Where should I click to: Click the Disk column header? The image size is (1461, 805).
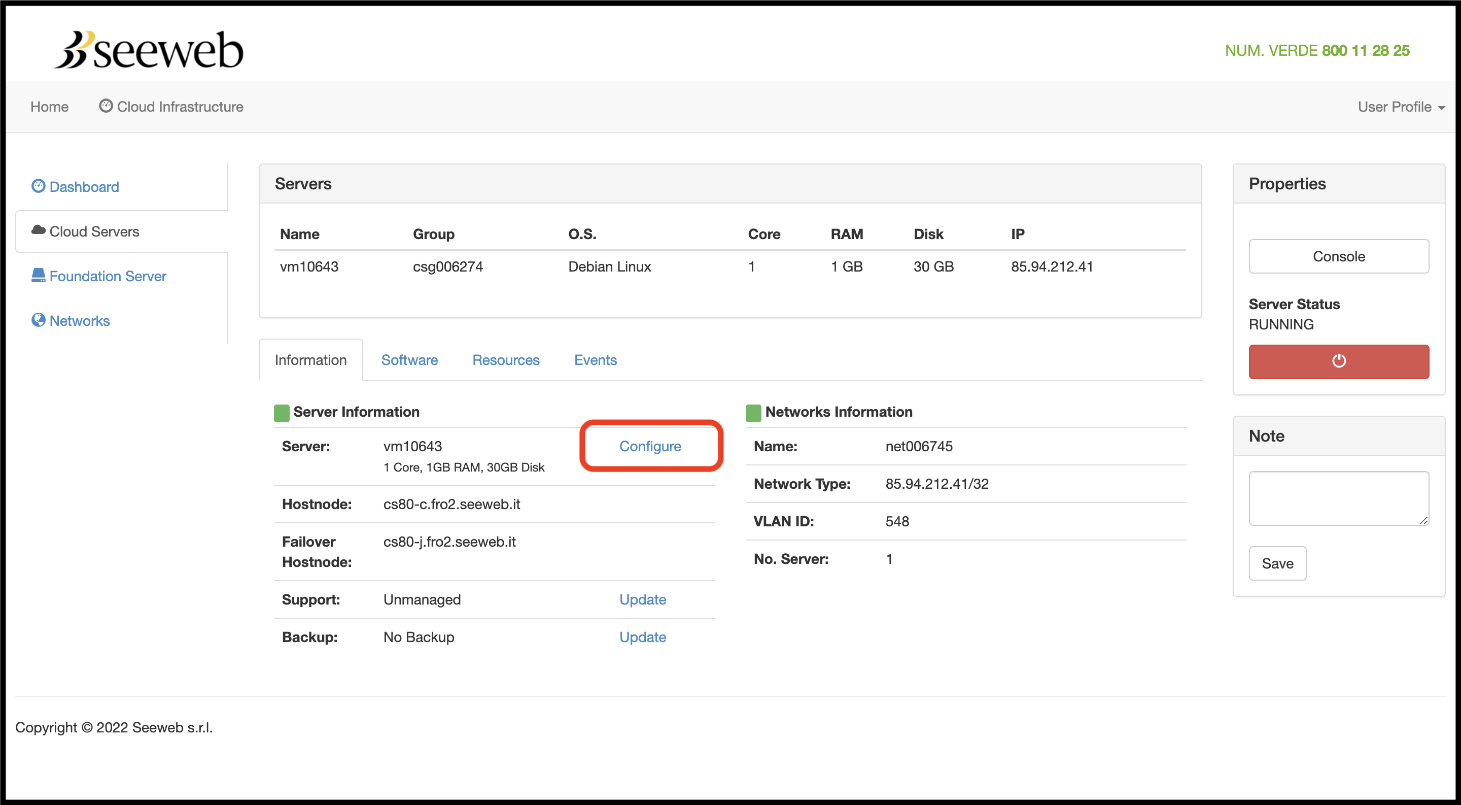(928, 234)
